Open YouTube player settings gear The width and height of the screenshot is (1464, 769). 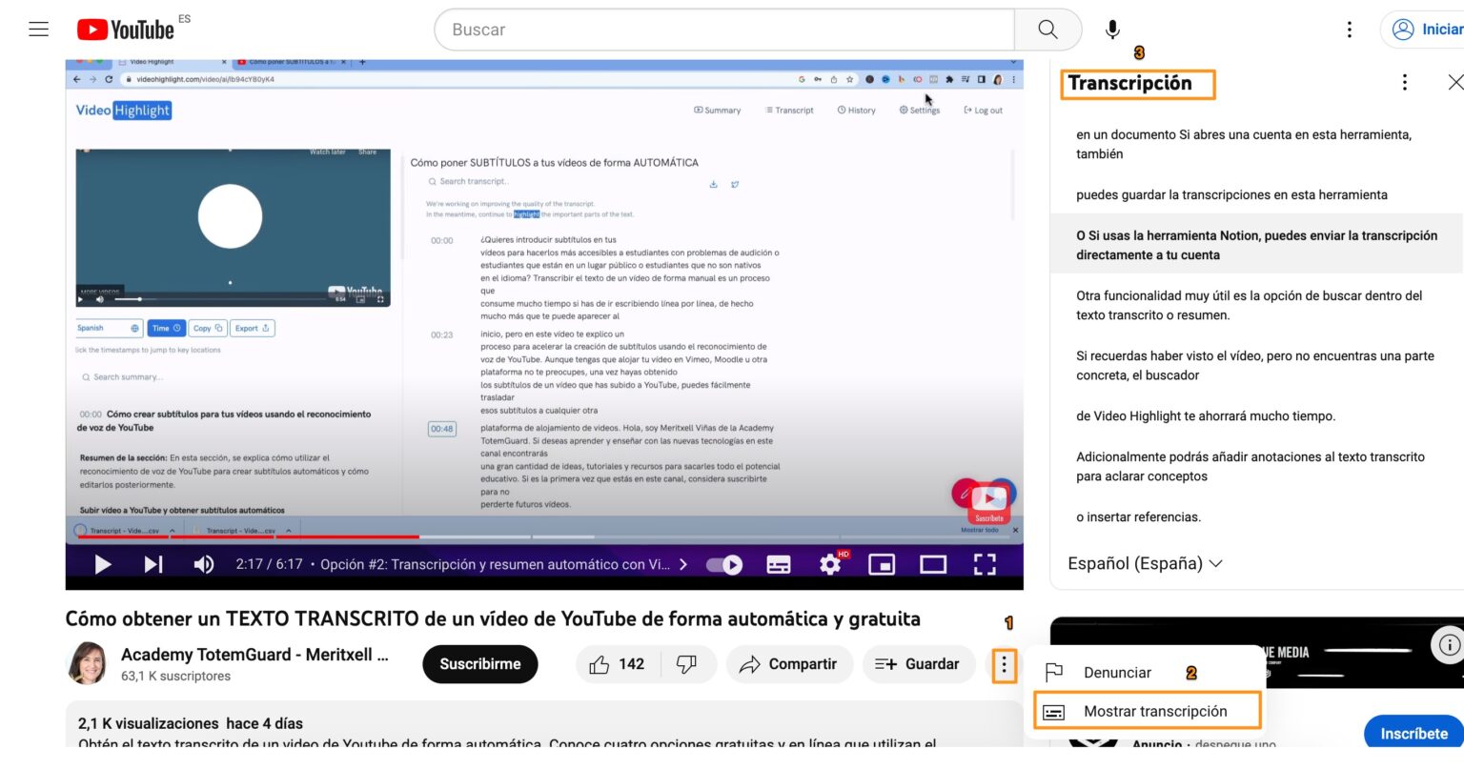pos(830,564)
